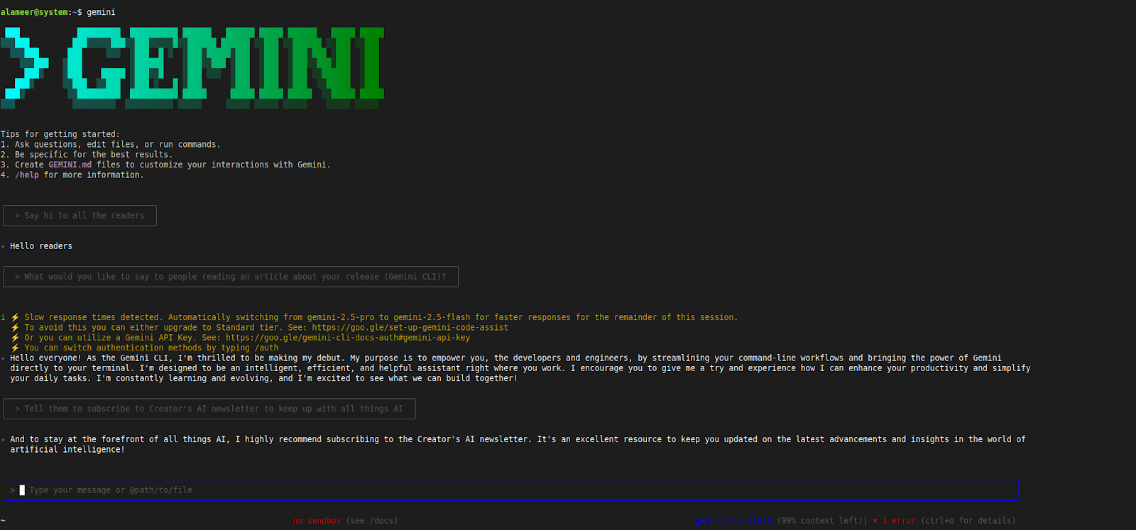This screenshot has width=1136, height=530.
Task: Open the gemini-cli-docs-auth API key link
Action: 348,338
